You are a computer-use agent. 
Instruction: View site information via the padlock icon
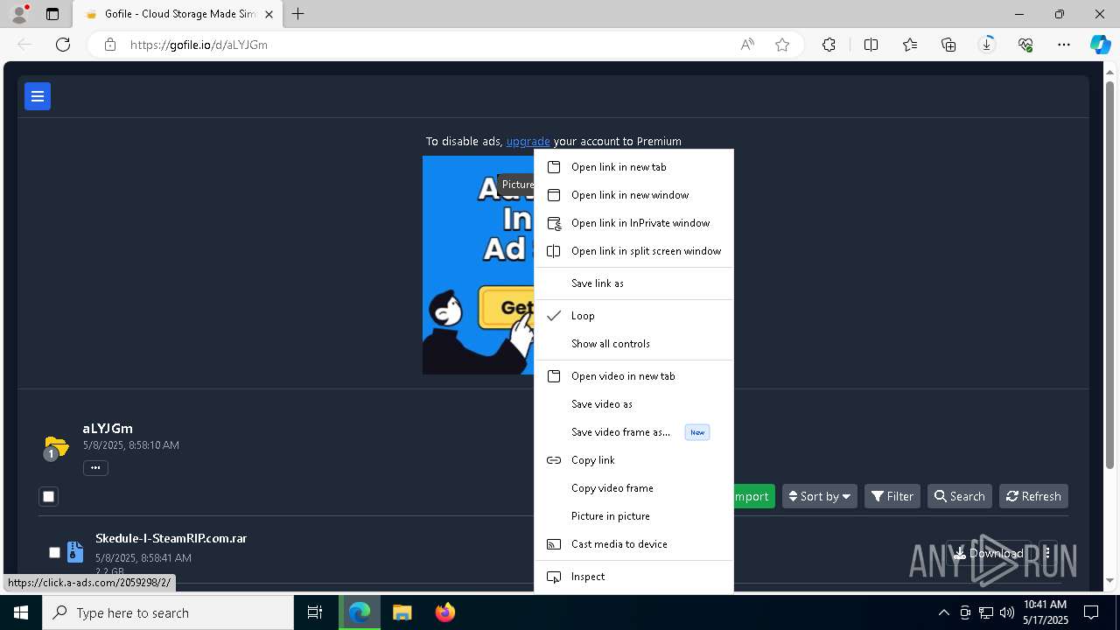click(110, 45)
